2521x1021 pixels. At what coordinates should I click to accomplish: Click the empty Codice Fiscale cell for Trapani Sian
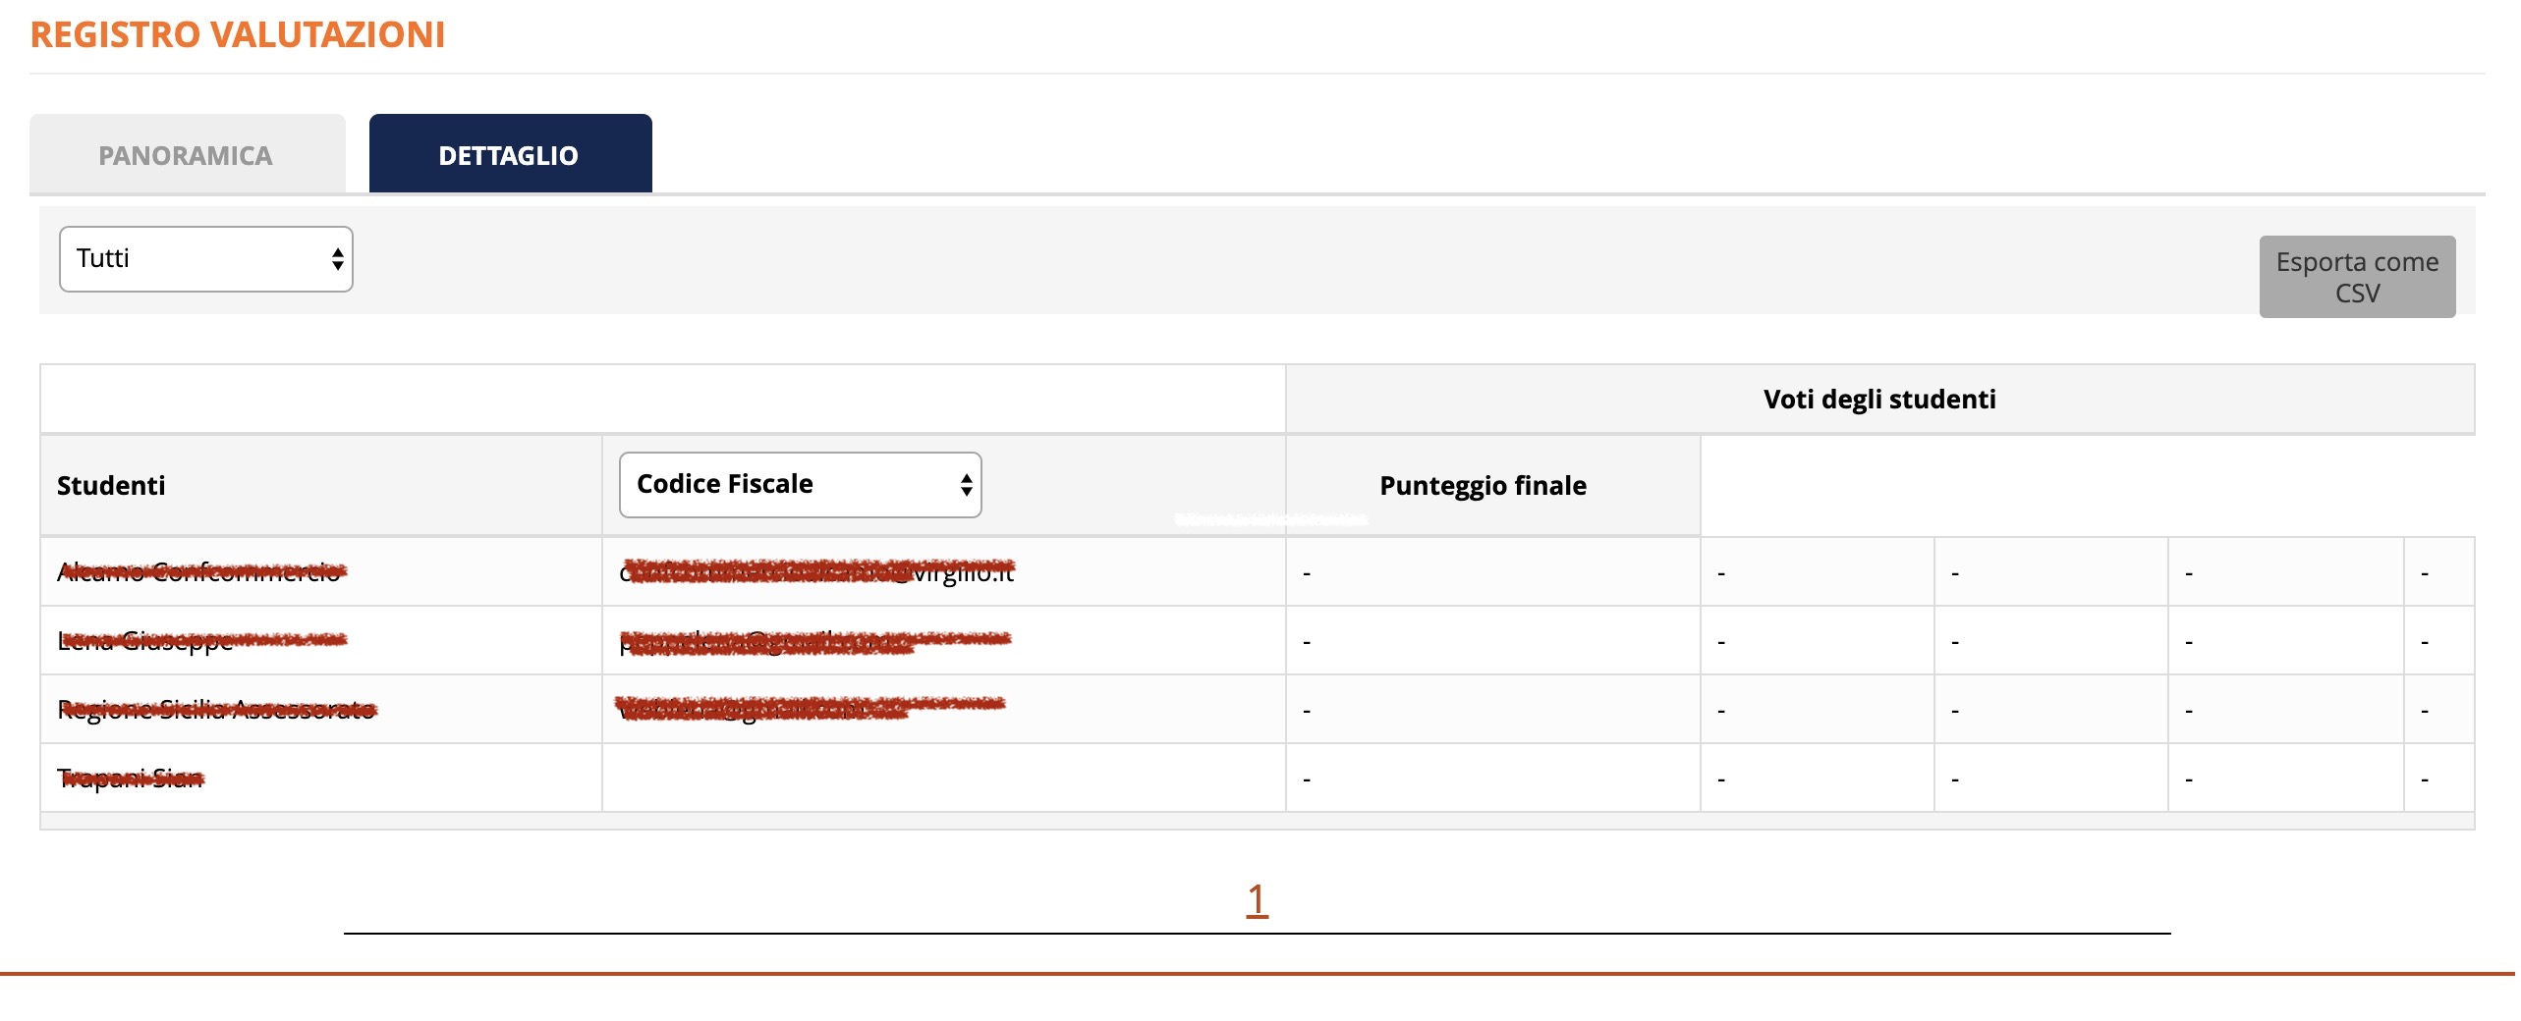(x=943, y=778)
